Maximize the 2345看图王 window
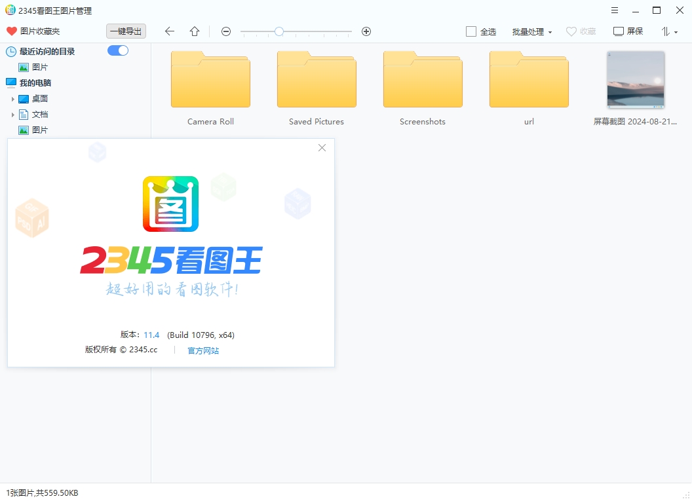This screenshot has height=501, width=692. [657, 10]
